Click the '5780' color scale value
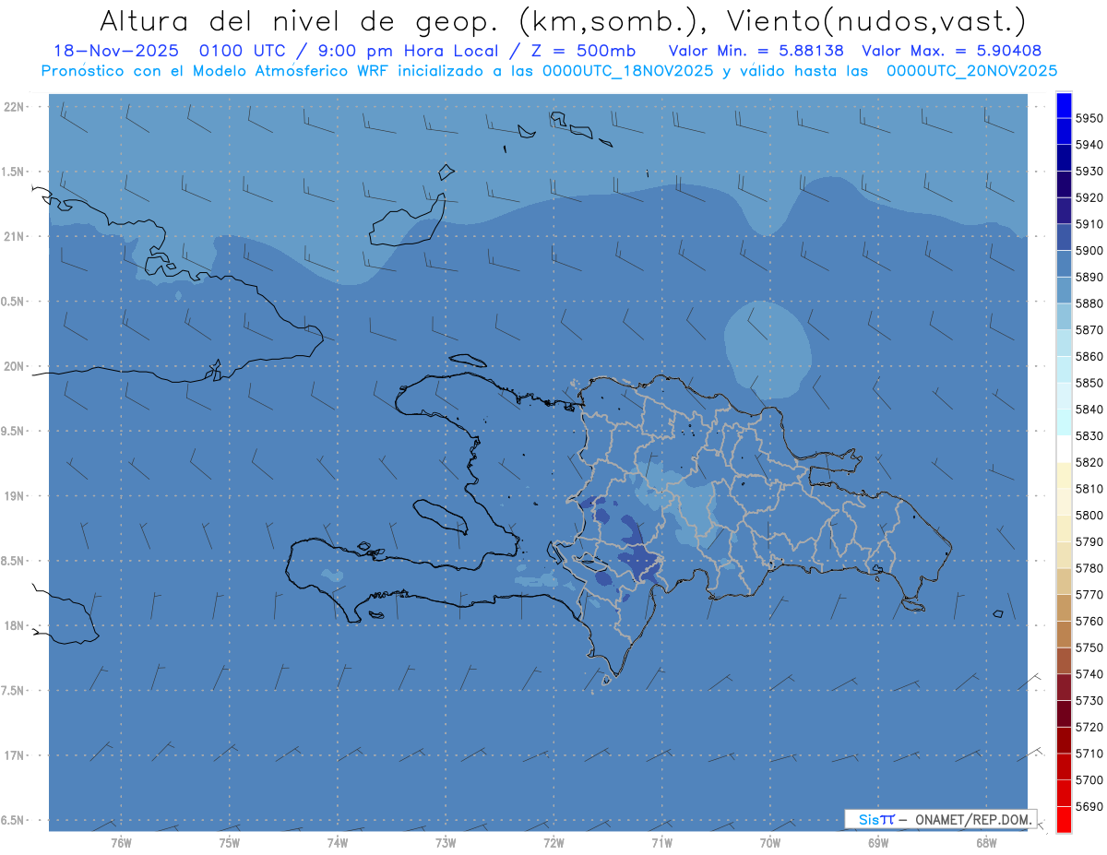Viewport: 1107px width, 855px height. click(1089, 568)
